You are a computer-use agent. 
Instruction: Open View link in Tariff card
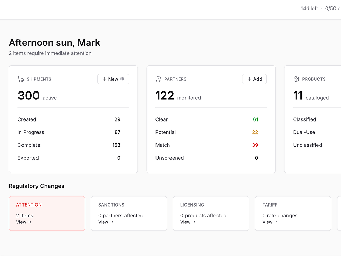[270, 222]
